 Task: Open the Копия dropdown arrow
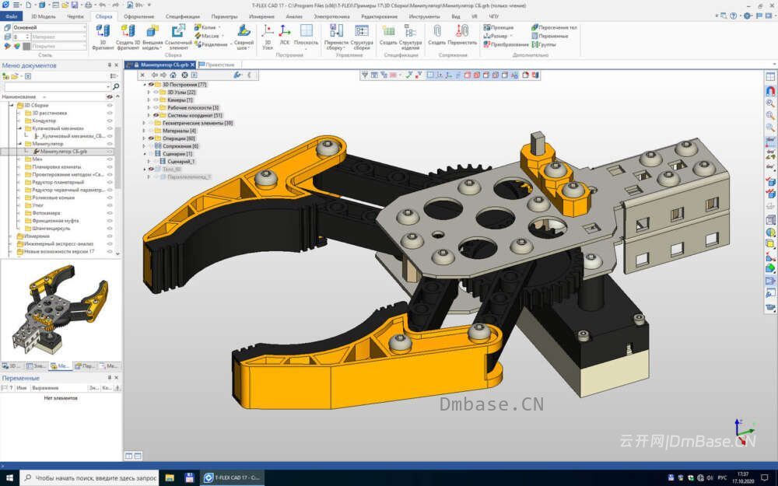point(219,28)
